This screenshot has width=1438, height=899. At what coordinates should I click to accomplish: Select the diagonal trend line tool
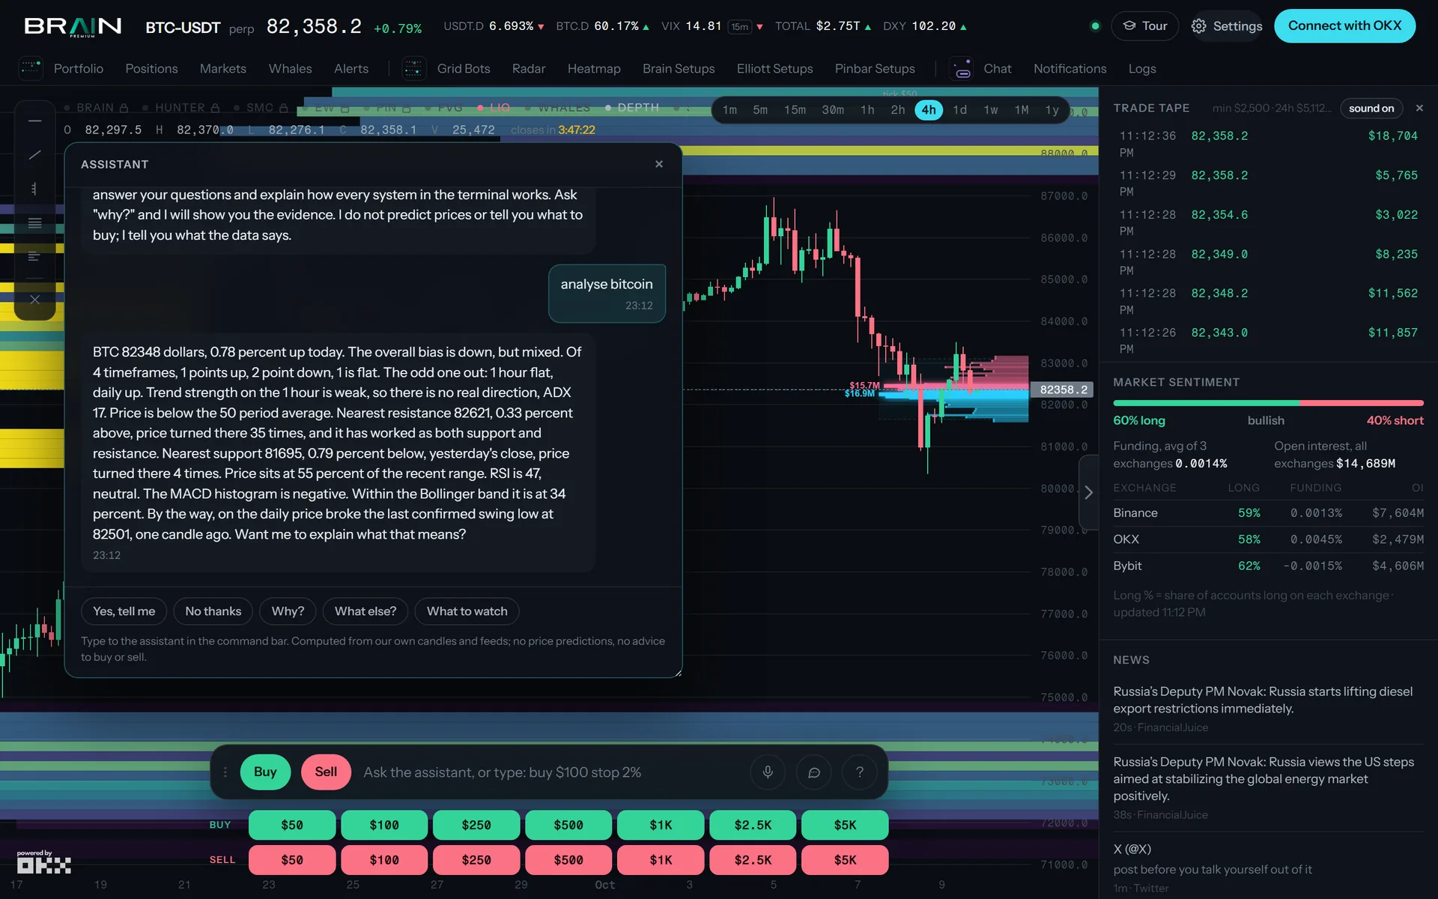34,155
